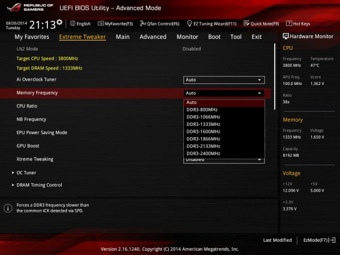Viewport: 340px width, 255px height.
Task: Select the Memory Frequency row label
Action: coord(37,93)
